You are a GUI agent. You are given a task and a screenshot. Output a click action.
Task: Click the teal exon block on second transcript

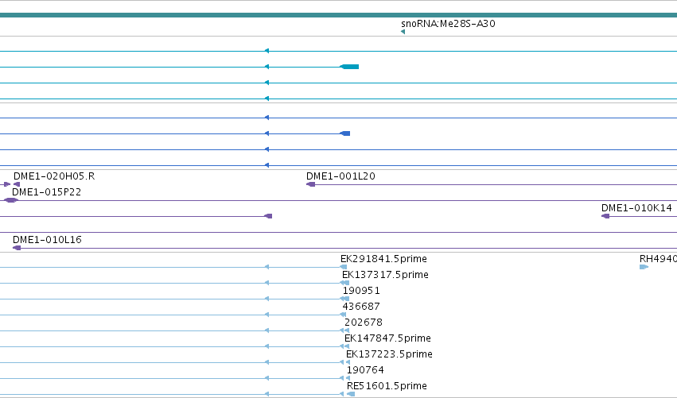(350, 67)
